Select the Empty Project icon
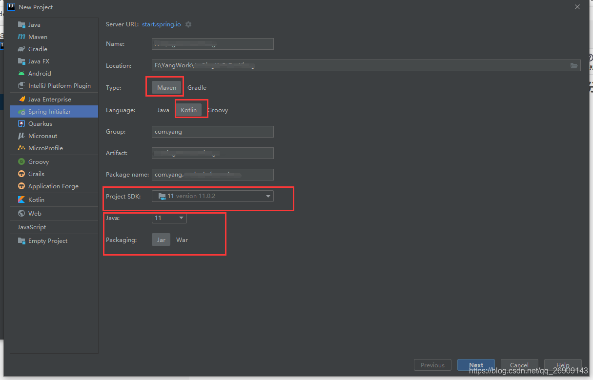593x380 pixels. [x=21, y=240]
